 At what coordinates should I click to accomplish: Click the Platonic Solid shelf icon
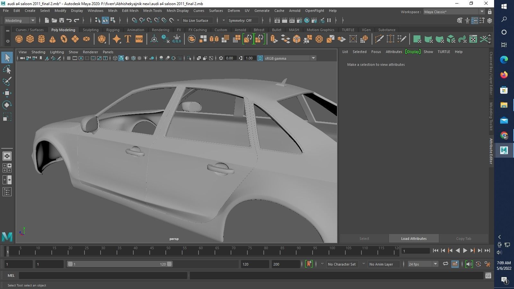point(102,39)
